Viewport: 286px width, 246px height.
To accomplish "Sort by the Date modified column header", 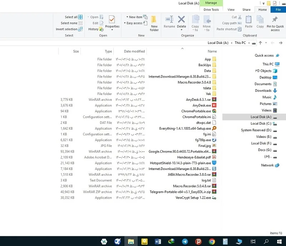I will [x=134, y=51].
